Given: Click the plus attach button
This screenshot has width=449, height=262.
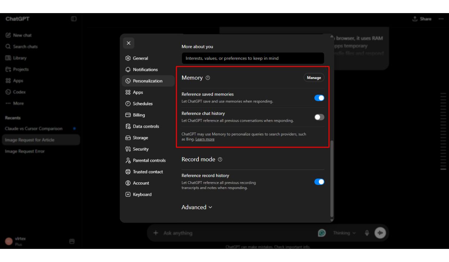Looking at the screenshot, I should (x=156, y=233).
